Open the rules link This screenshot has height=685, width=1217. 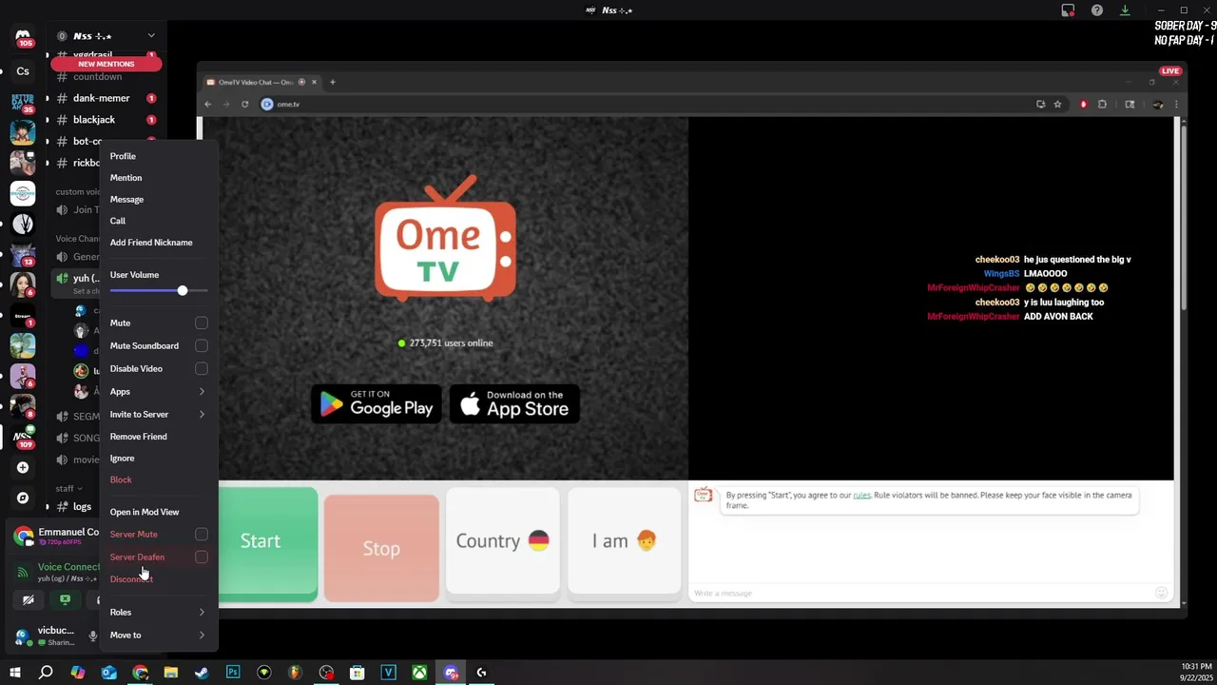pos(861,496)
